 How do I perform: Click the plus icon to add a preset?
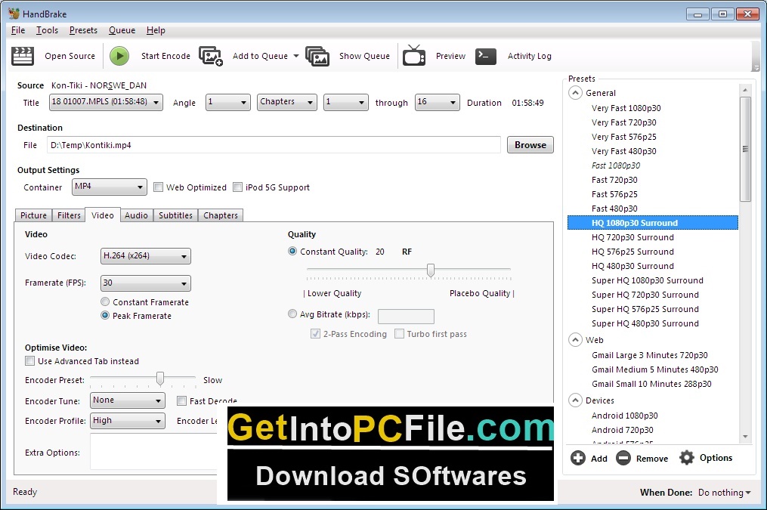[577, 458]
